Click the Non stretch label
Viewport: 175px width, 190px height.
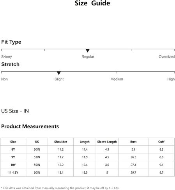(x=4, y=79)
